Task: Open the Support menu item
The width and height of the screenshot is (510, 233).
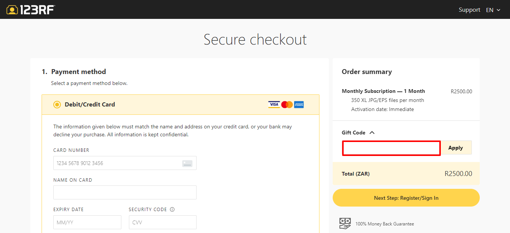Action: [470, 10]
